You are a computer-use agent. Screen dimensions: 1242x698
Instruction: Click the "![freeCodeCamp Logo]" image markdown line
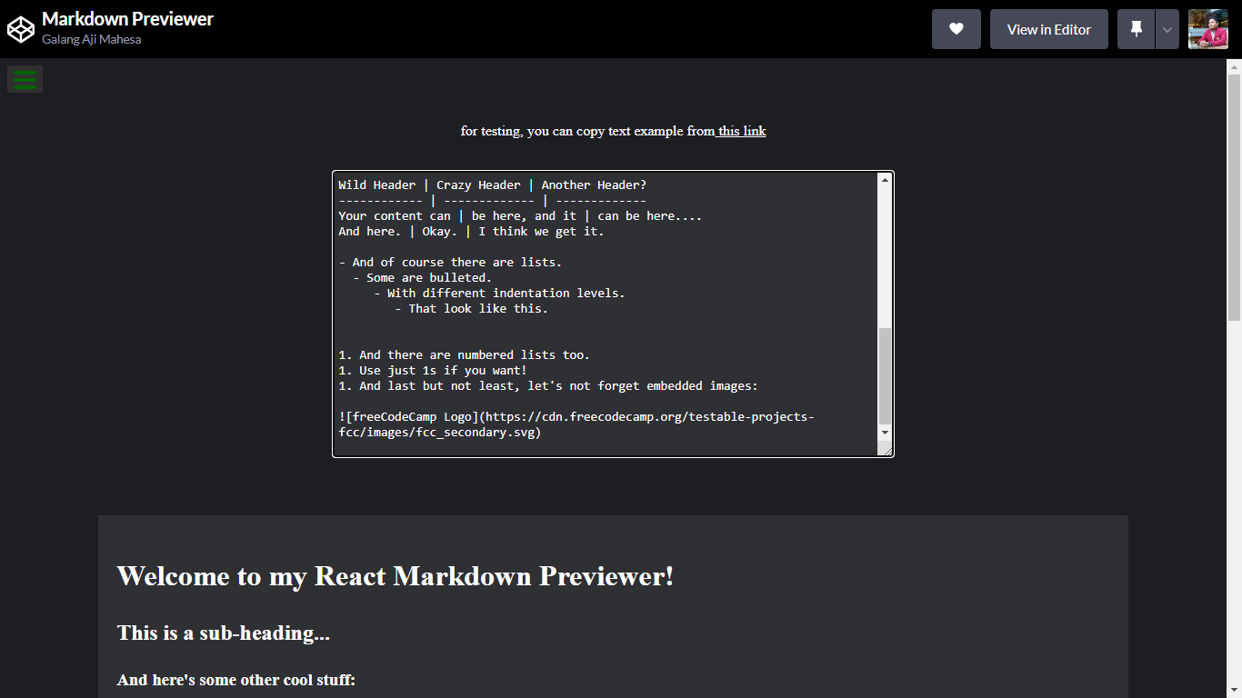tap(576, 424)
